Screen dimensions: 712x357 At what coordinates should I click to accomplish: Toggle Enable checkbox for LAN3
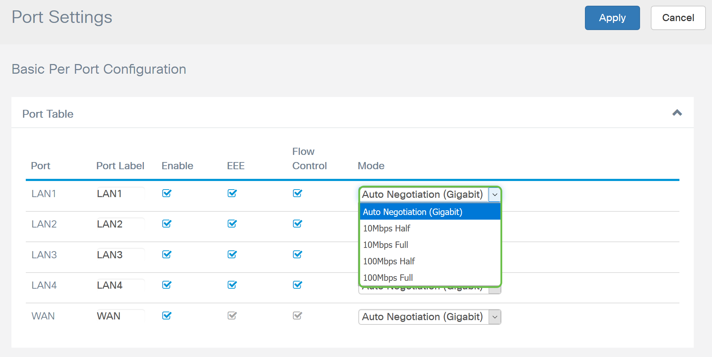[x=167, y=254]
